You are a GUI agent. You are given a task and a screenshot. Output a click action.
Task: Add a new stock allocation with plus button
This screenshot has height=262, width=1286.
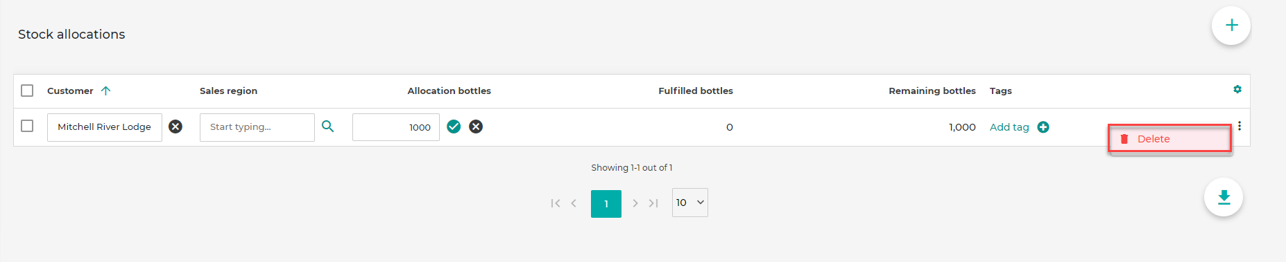(x=1231, y=26)
